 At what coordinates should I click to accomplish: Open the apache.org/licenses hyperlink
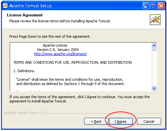click(x=60, y=54)
